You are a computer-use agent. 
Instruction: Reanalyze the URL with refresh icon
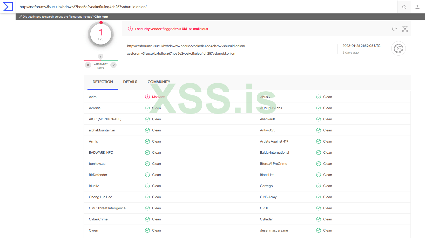[395, 29]
